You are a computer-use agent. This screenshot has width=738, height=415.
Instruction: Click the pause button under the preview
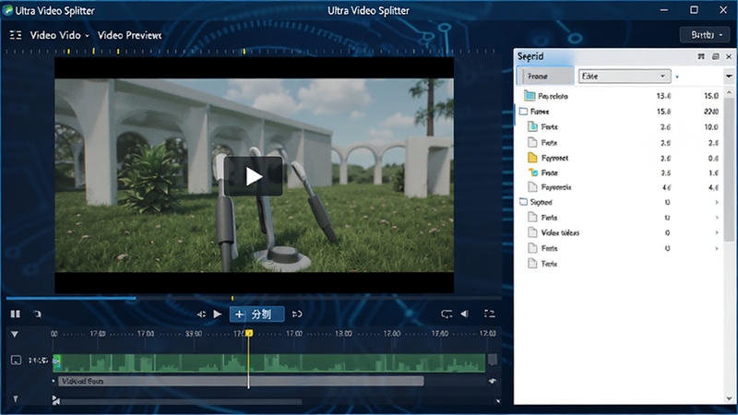[x=16, y=314]
